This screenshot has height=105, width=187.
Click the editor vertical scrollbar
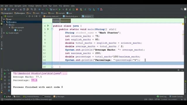(x=183, y=43)
